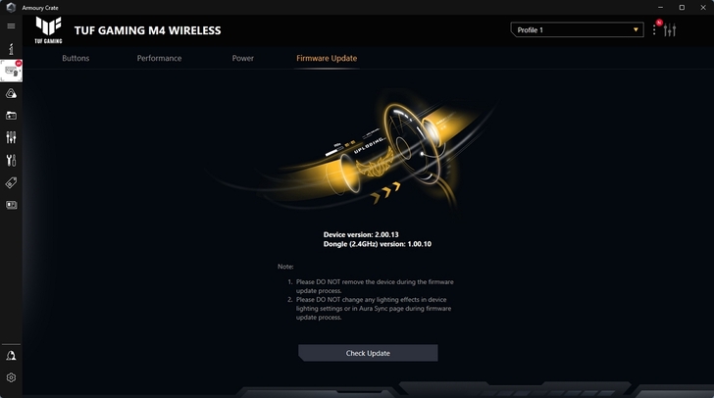Open Scenario Profiles sliders icon in sidebar

click(11, 137)
